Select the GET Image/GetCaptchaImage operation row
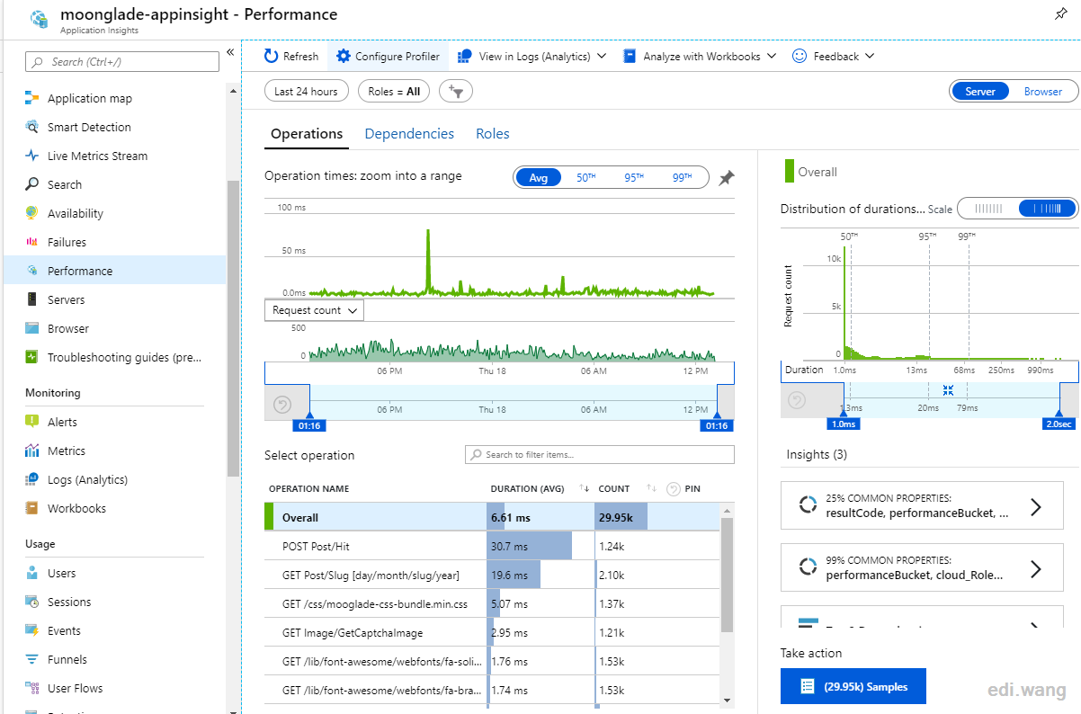This screenshot has height=714, width=1081. click(x=492, y=633)
